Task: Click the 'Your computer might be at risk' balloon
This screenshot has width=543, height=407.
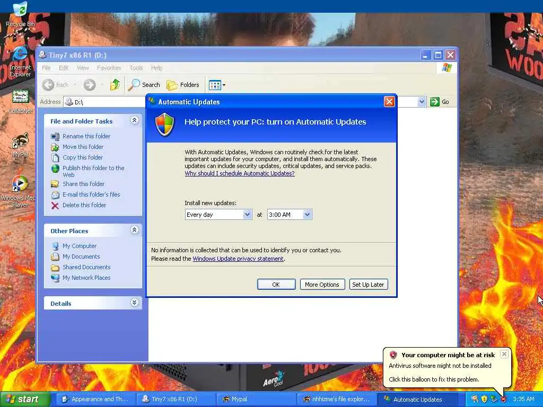Action: [446, 367]
